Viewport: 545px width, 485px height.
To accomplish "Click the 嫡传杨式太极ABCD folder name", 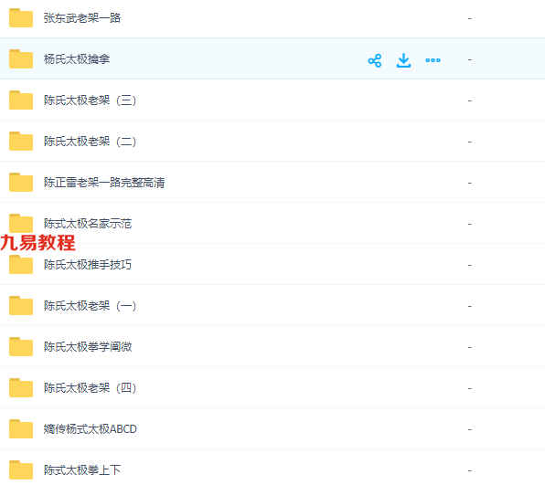I will point(90,429).
